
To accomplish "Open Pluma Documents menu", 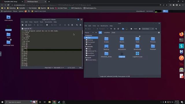I will click(48, 22).
